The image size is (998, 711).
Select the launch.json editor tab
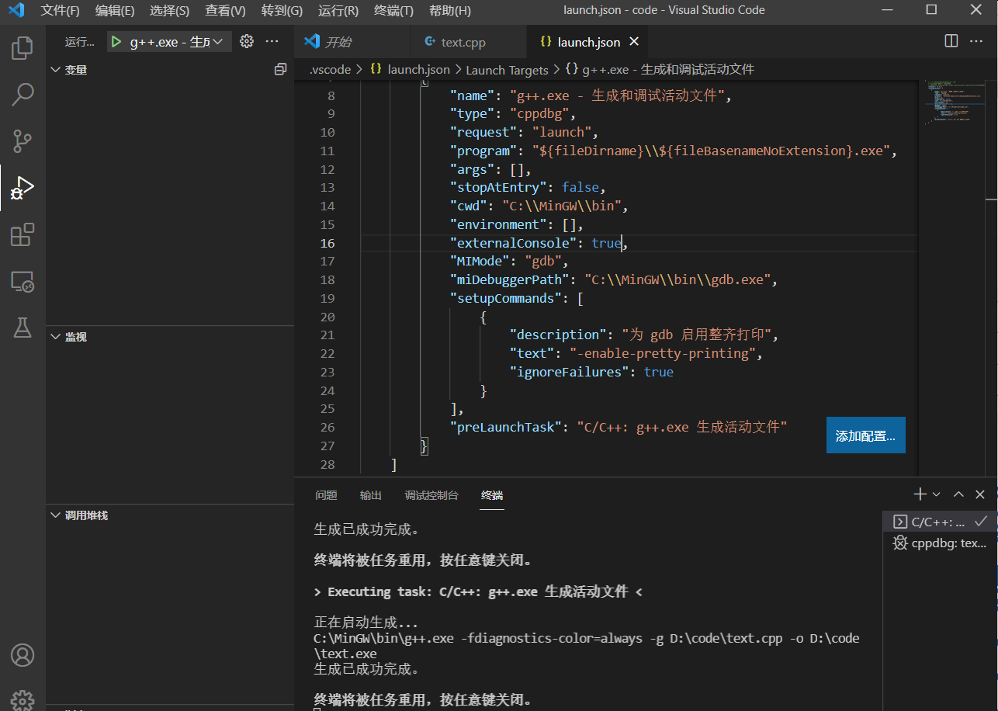(588, 42)
